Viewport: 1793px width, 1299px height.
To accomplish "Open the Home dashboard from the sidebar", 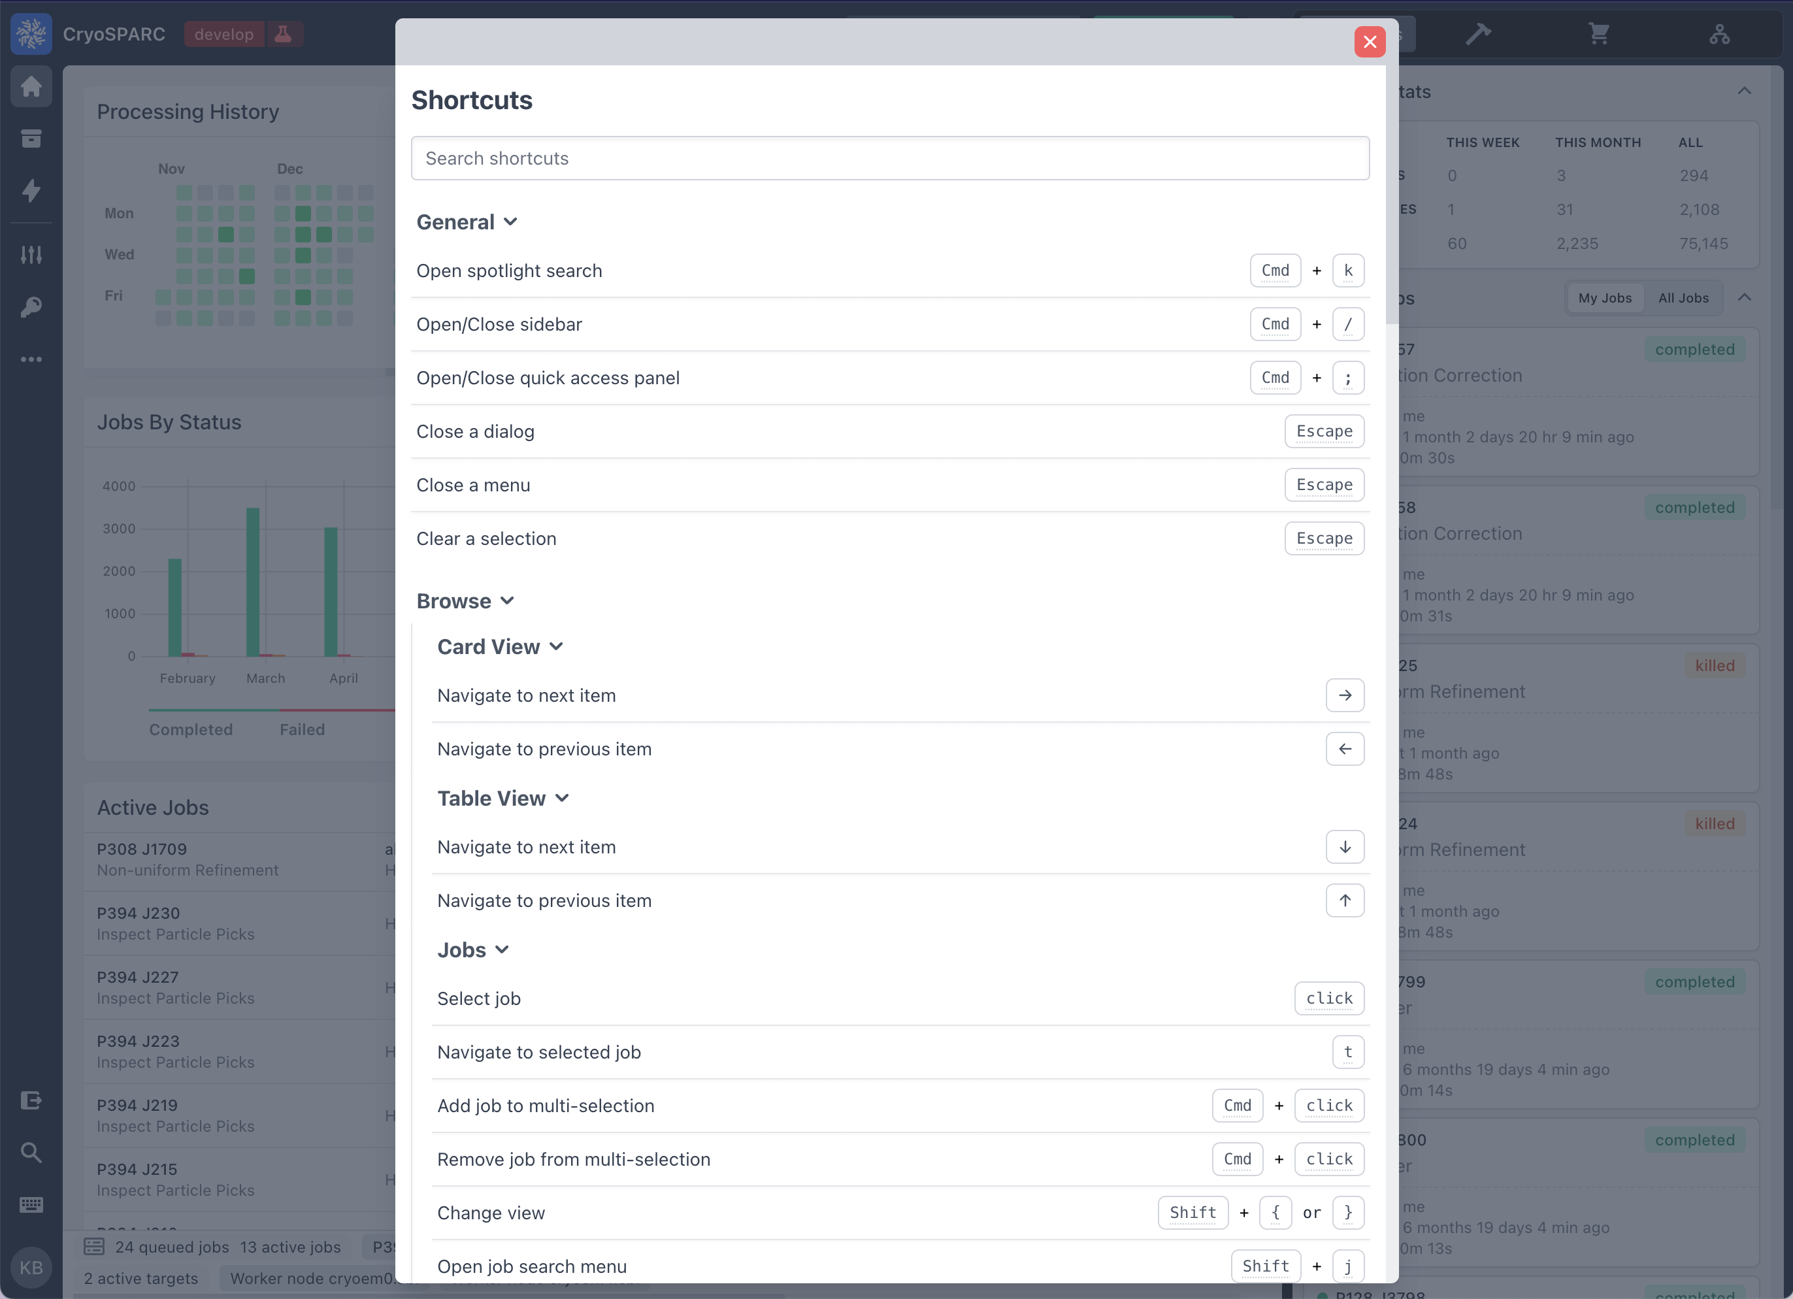I will point(31,86).
